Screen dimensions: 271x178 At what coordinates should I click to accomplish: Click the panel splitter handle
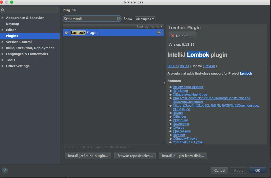point(165,84)
